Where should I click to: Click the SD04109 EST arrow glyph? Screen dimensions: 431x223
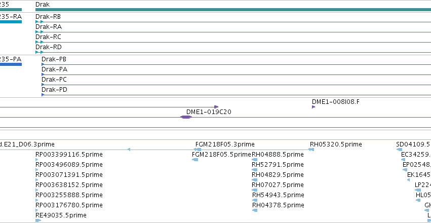[x=400, y=150]
